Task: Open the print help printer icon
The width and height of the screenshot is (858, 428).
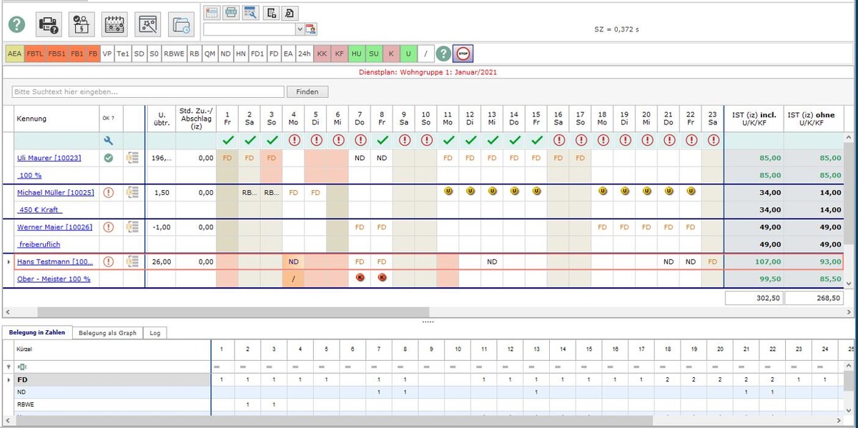Action: tap(48, 25)
